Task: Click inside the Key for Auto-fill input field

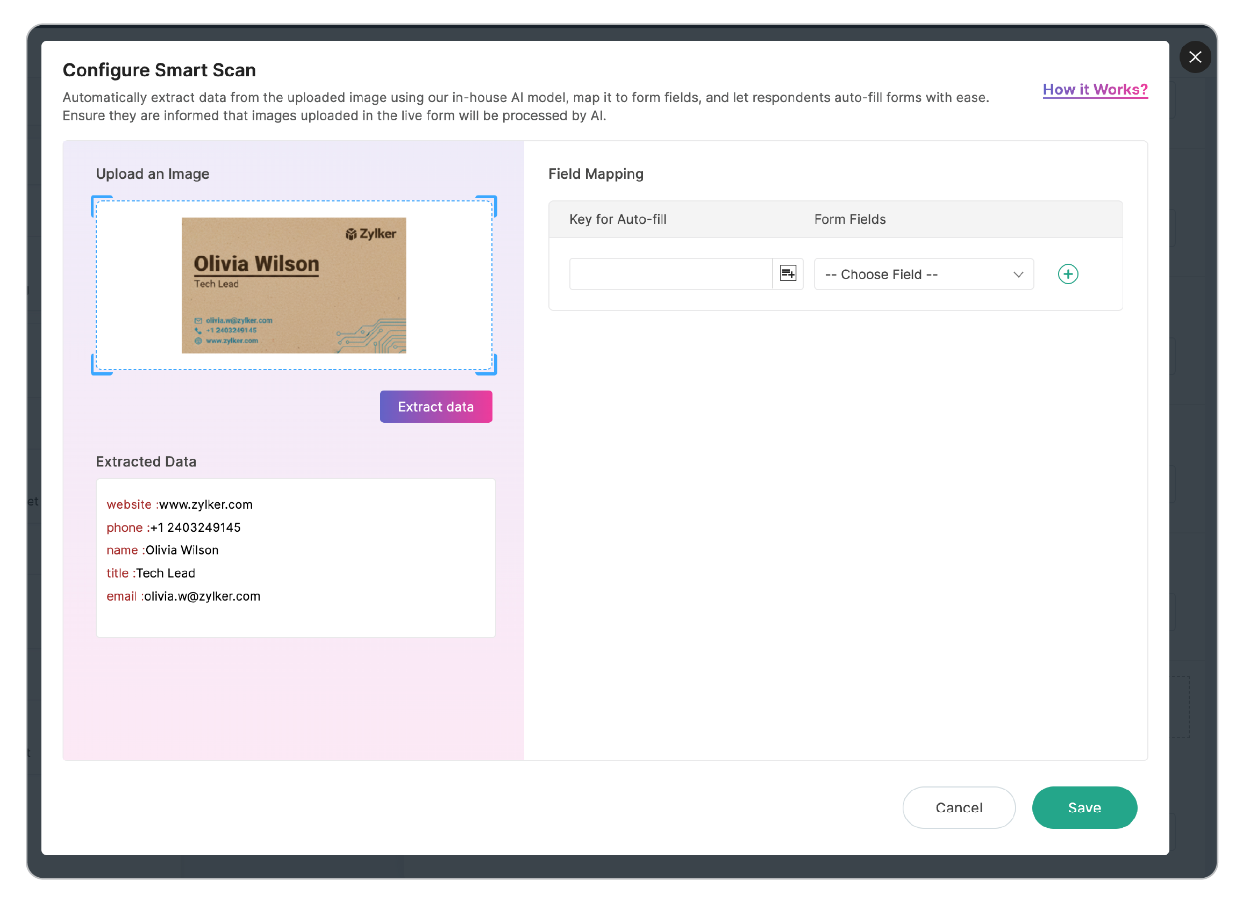Action: point(670,273)
